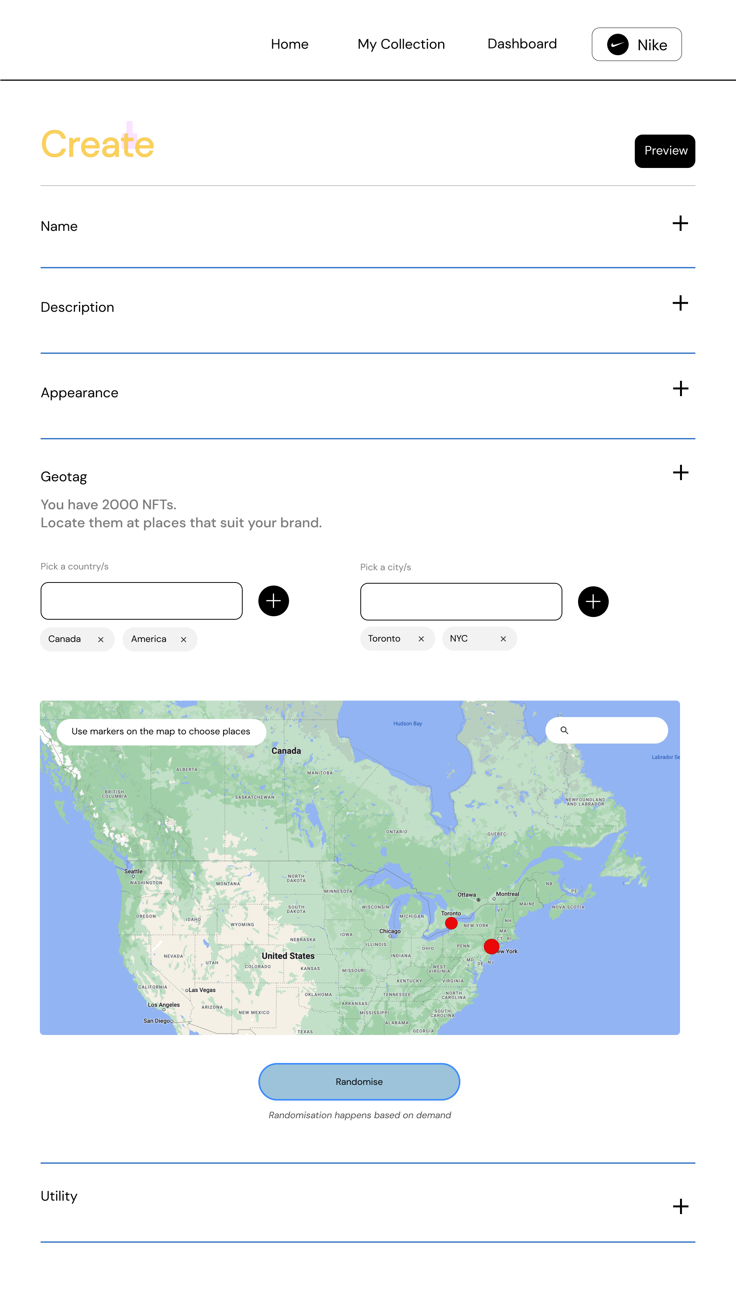Toggle the Geotag section expander
736x1290 pixels.
point(680,473)
